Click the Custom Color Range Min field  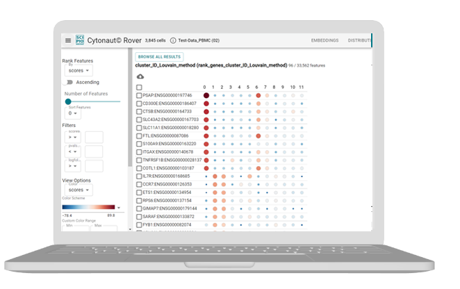pyautogui.click(x=76, y=228)
